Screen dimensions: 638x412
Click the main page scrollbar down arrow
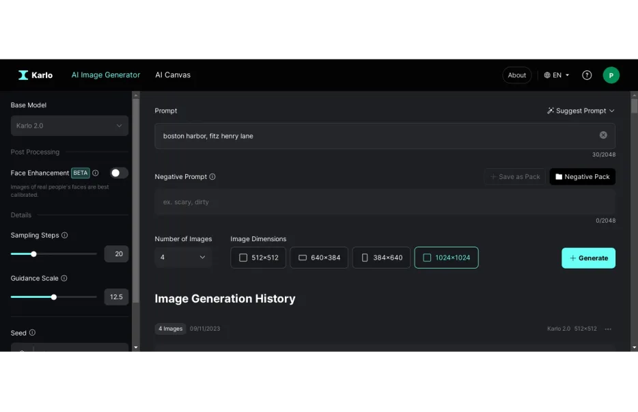pyautogui.click(x=634, y=348)
